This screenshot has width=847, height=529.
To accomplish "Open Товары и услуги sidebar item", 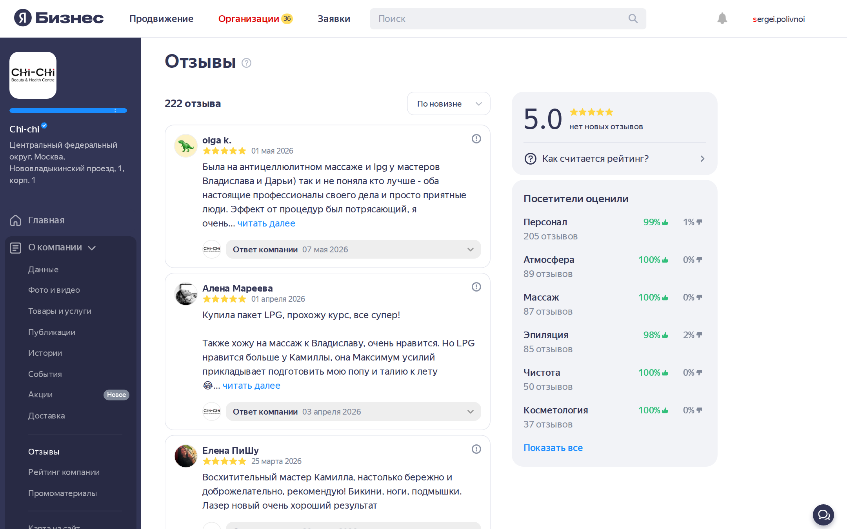I will click(60, 311).
